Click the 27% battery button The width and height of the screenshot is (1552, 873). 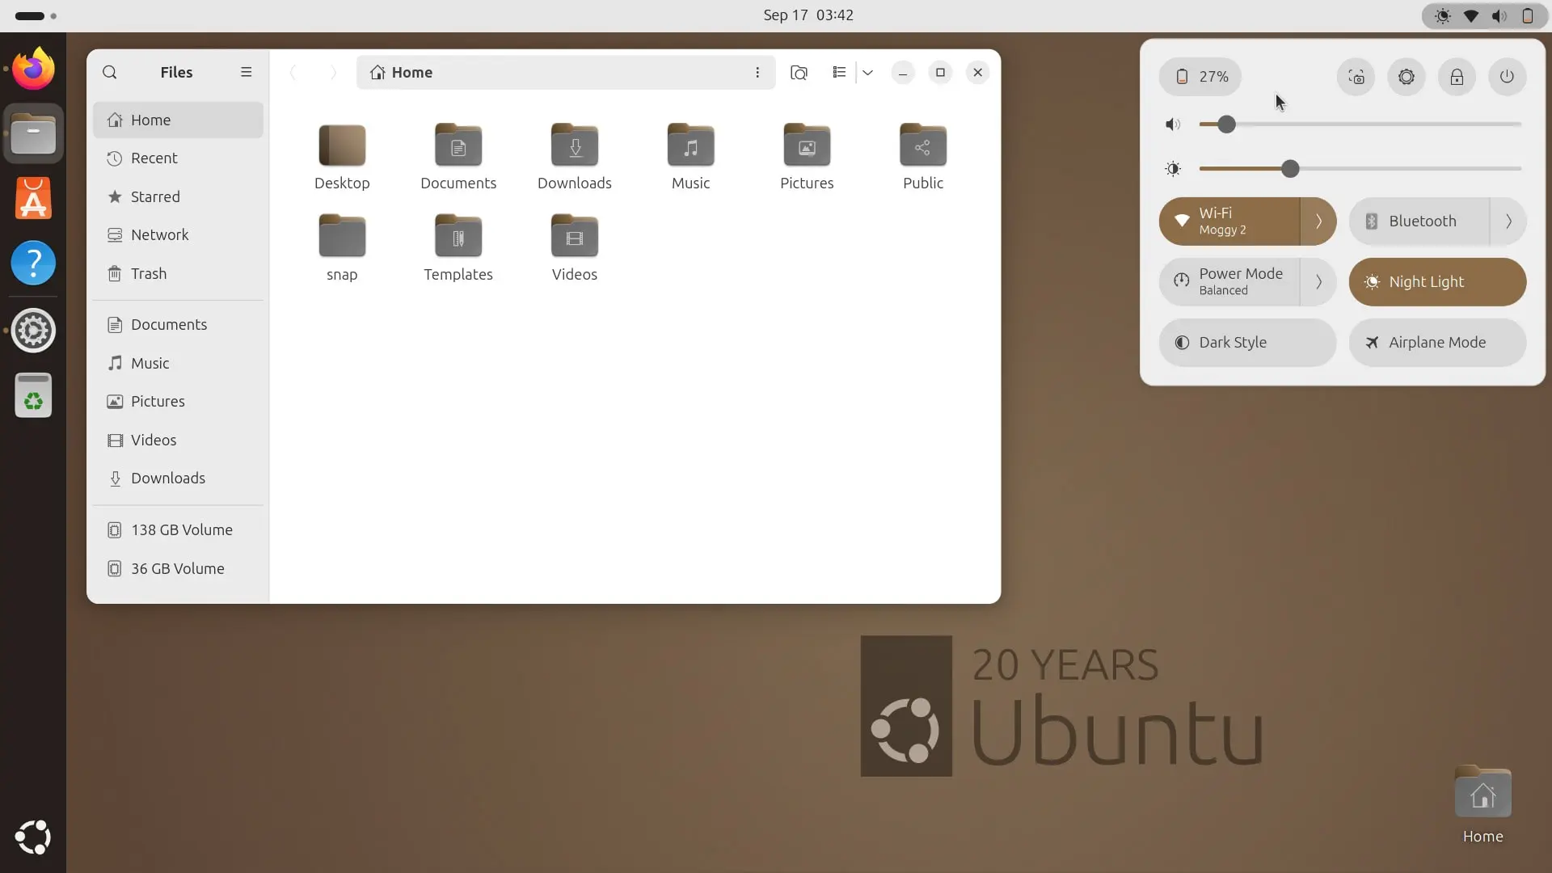[1200, 77]
